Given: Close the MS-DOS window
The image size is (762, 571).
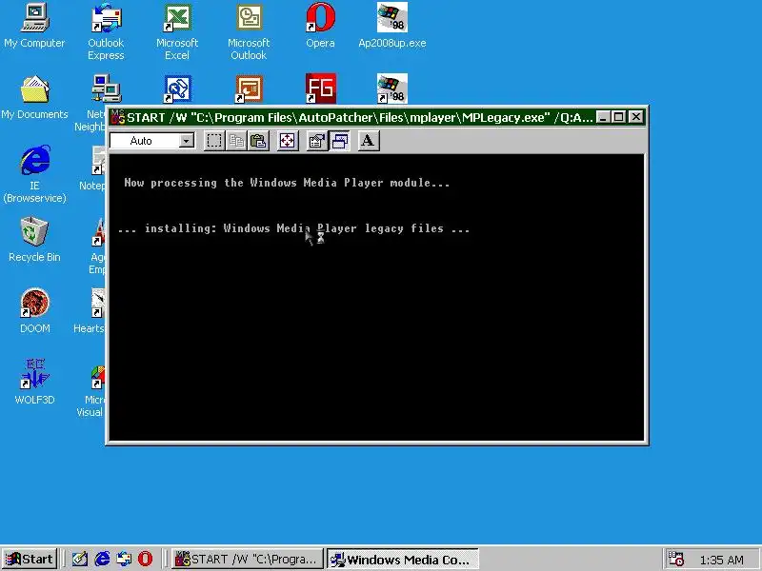Looking at the screenshot, I should 635,117.
